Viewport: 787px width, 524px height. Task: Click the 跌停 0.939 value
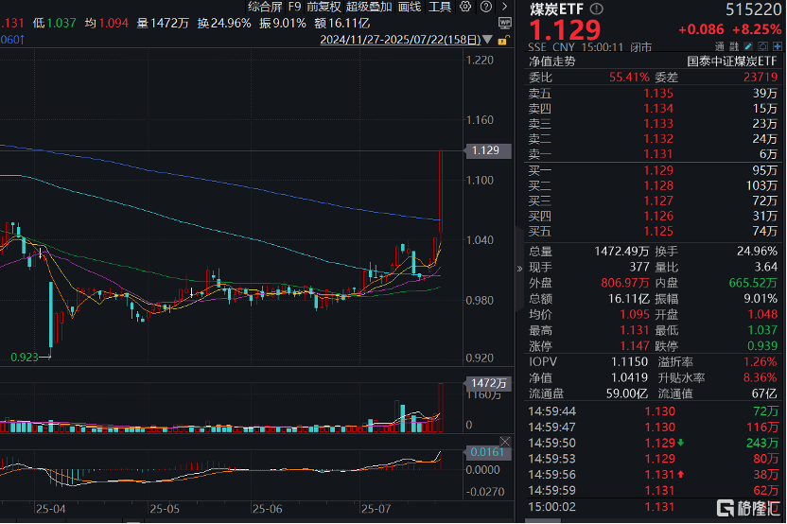[762, 346]
